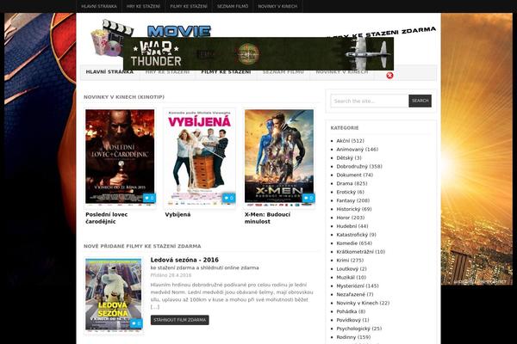Open the Erotický (6) category
517x344 pixels.
tap(350, 193)
